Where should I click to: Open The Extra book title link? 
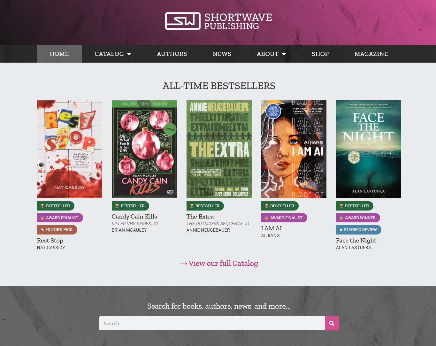tap(200, 217)
